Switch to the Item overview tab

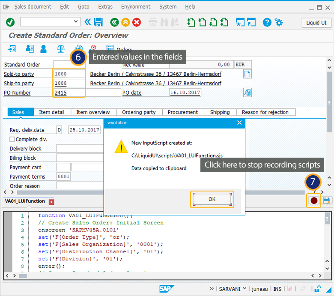coord(93,112)
